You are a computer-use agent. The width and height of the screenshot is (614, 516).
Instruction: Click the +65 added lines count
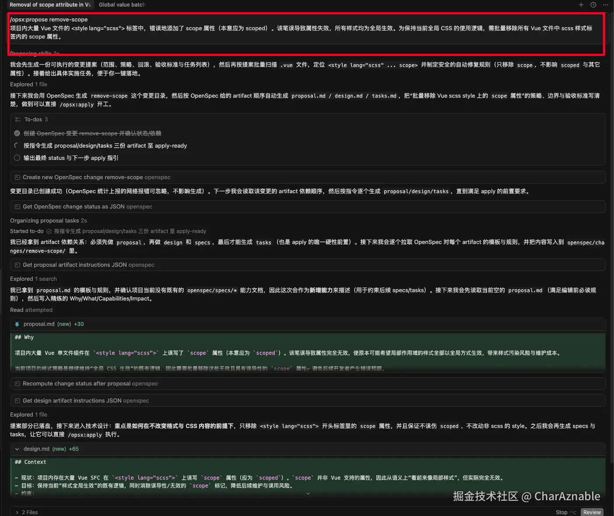coord(74,449)
